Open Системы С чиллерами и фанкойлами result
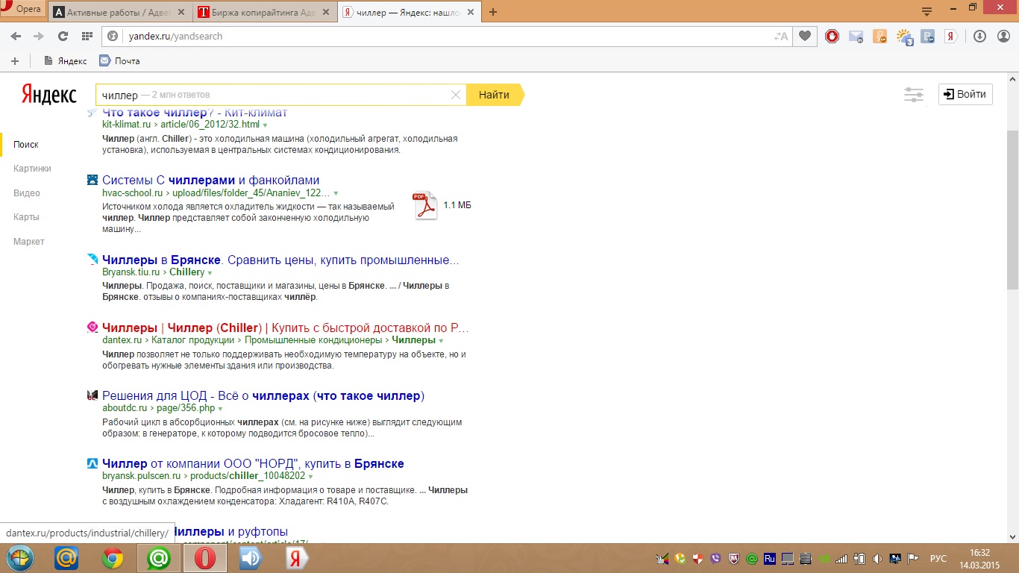1019x573 pixels. [210, 180]
